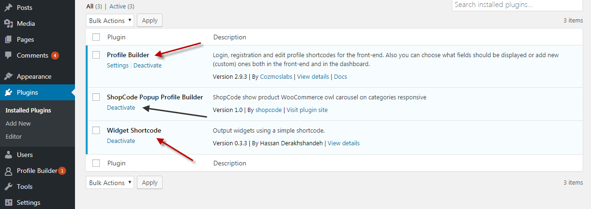Viewport: 591px width, 209px height.
Task: Click the Appearance paintbrush icon
Action: tap(8, 76)
